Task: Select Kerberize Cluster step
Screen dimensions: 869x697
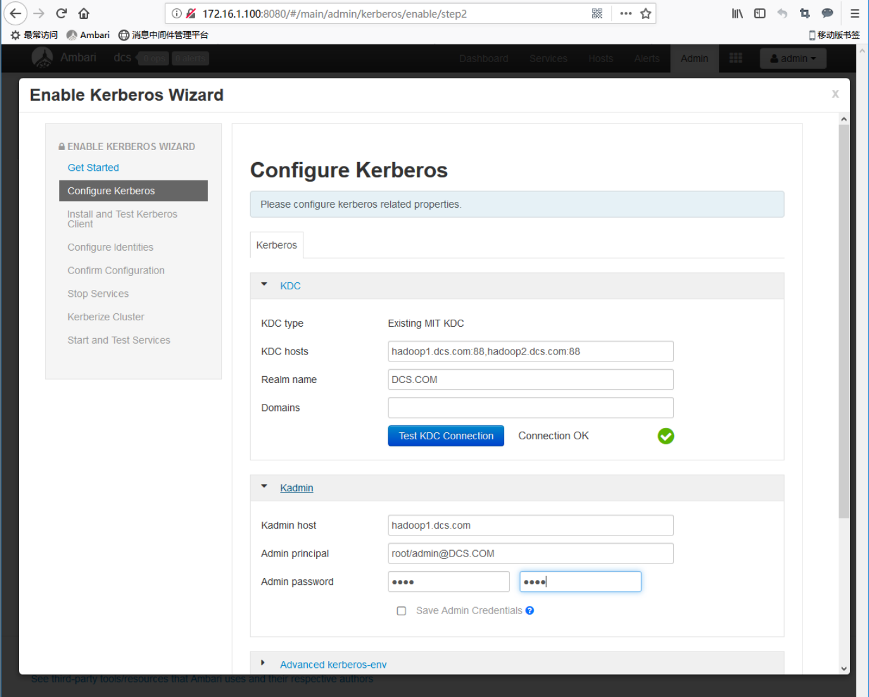Action: coord(106,317)
